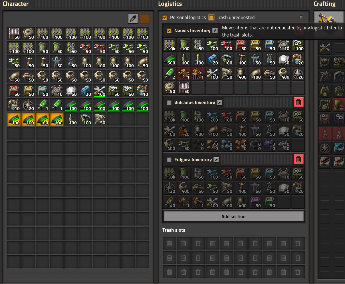
Task: Enable the Fulgora Inventory section checkbox
Action: point(169,160)
